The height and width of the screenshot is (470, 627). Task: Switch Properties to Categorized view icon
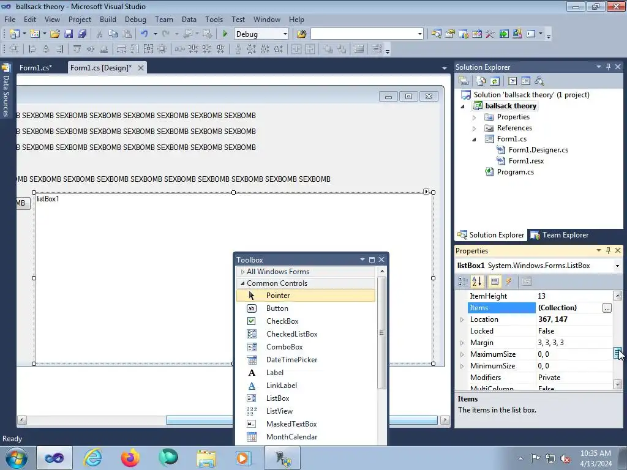pos(463,282)
